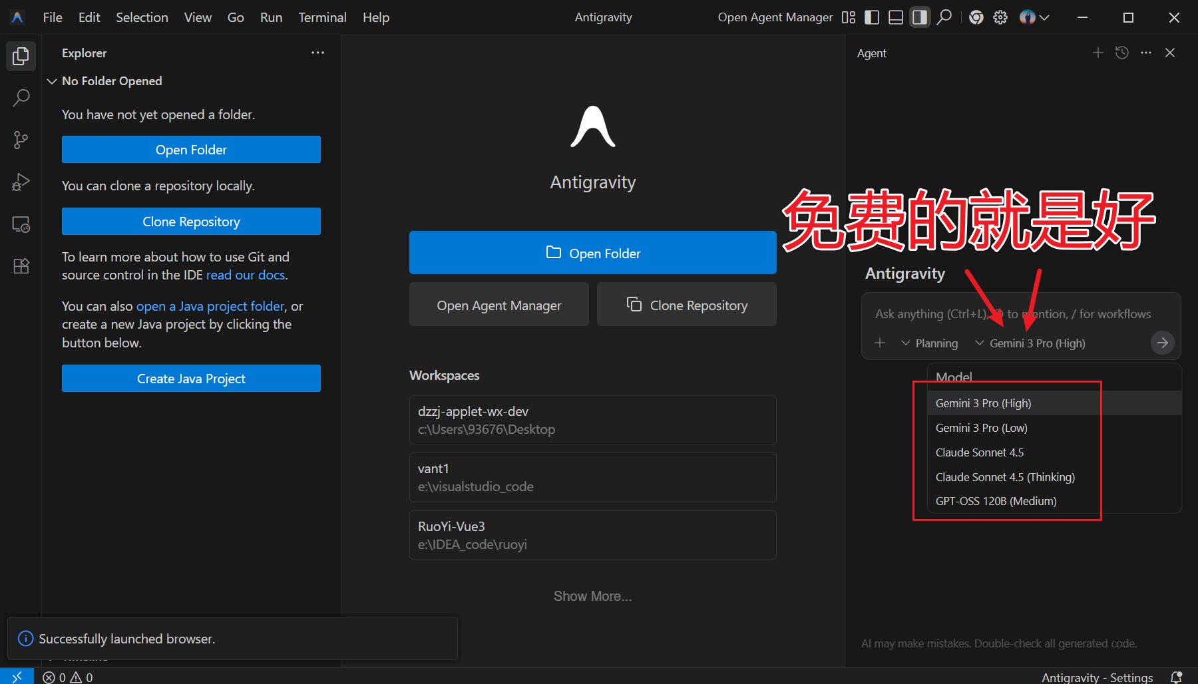
Task: Start a new Agent conversation with the plus icon
Action: click(1098, 53)
